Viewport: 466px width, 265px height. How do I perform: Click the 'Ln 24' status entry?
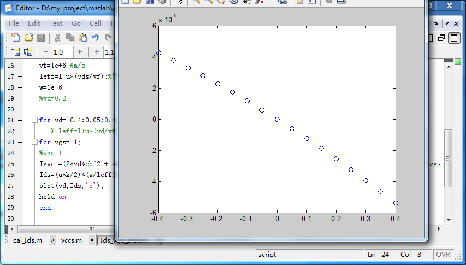click(378, 255)
